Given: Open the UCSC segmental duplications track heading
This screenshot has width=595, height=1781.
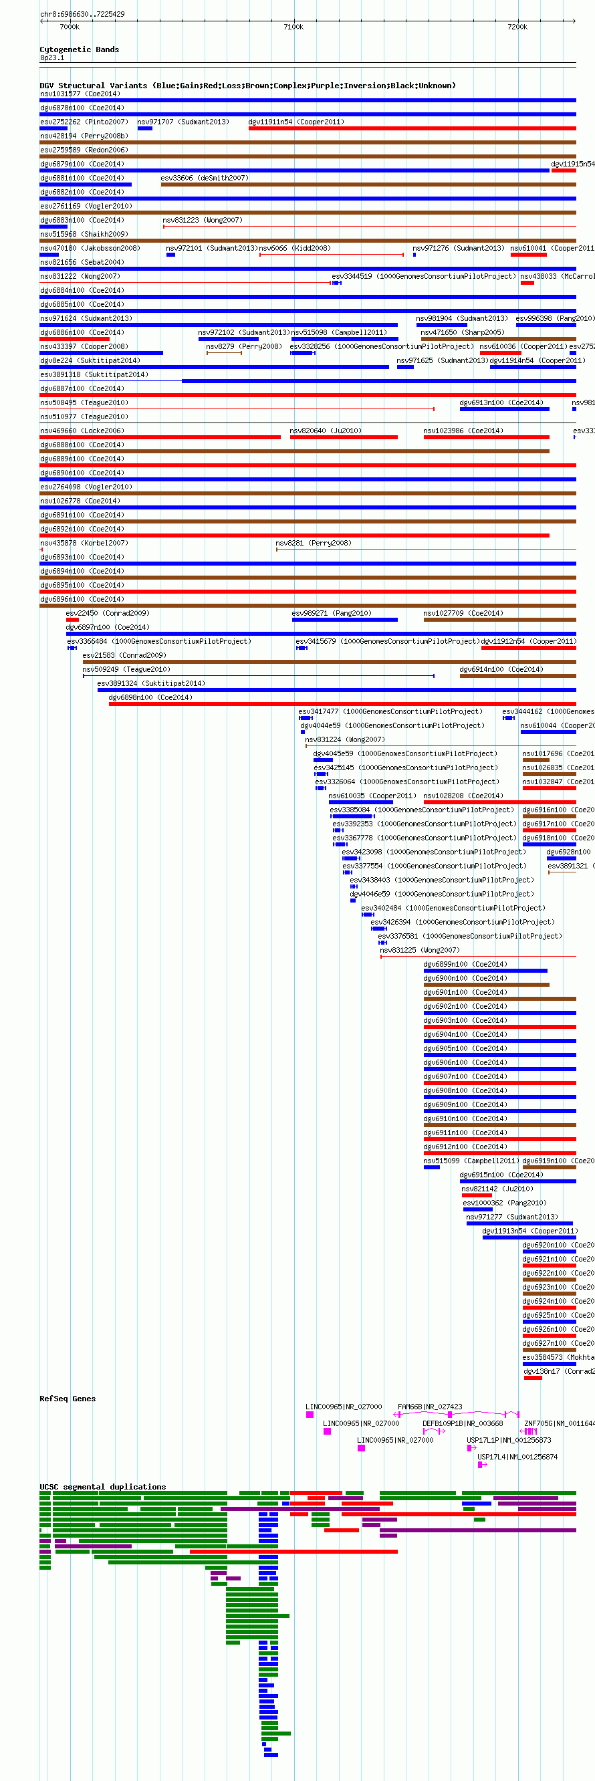Looking at the screenshot, I should click(x=103, y=1486).
